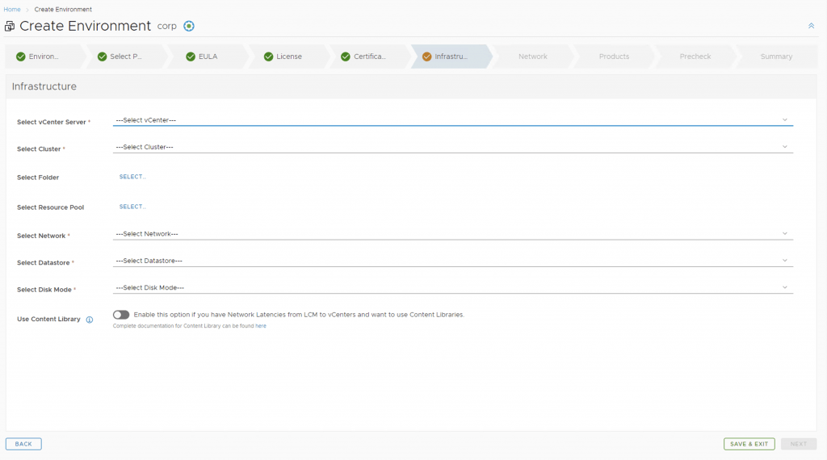Click SELECT link for Select Folder
The height and width of the screenshot is (460, 827).
(132, 177)
